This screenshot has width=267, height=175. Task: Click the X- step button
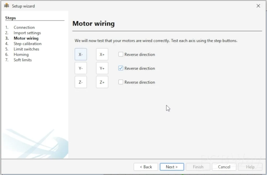[x=81, y=54]
